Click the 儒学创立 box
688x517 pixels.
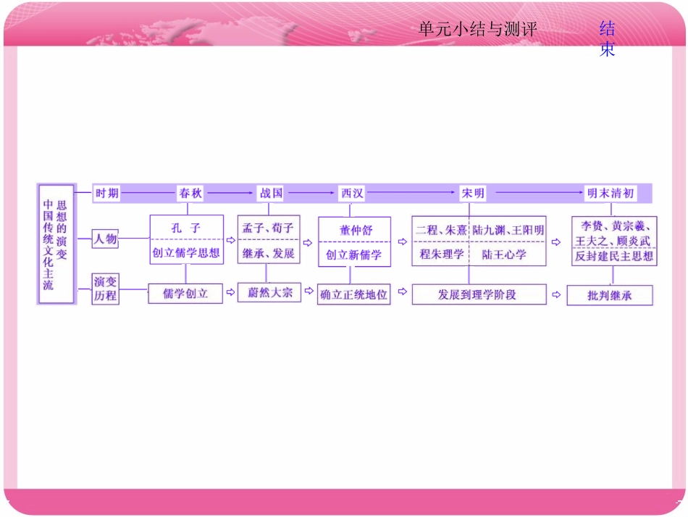pos(185,294)
